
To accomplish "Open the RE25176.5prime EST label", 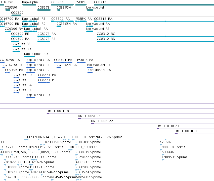I will (x=110, y=137).
